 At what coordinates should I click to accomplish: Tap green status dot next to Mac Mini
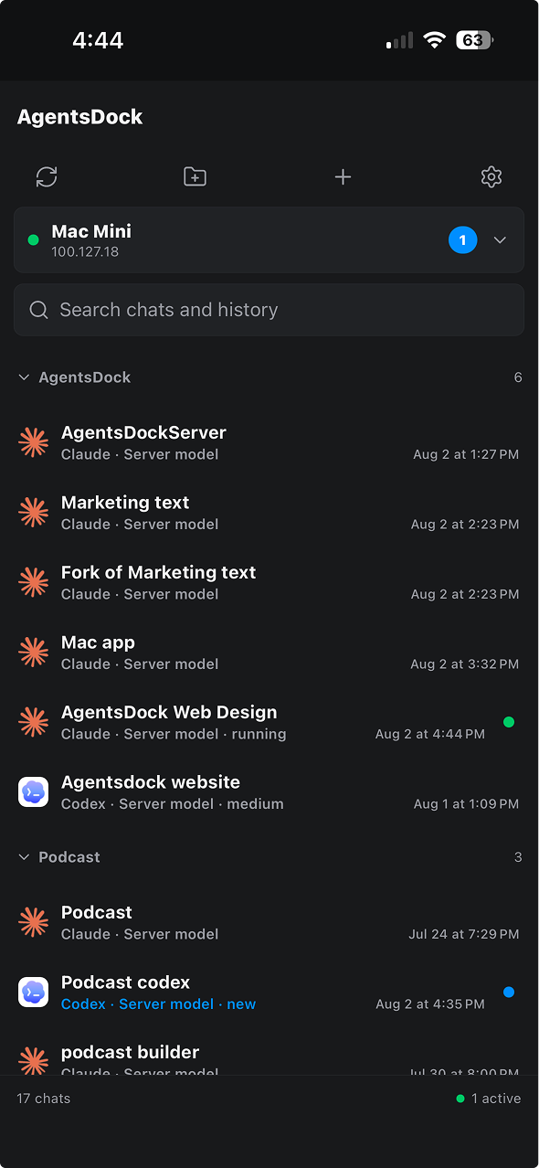click(34, 240)
